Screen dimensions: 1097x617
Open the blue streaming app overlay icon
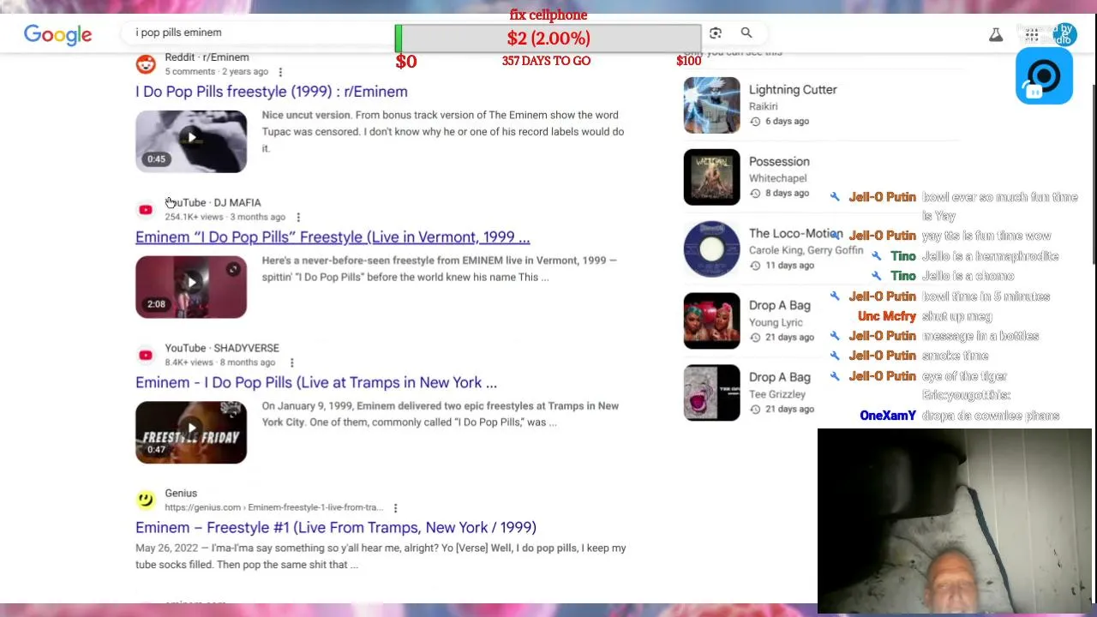point(1044,76)
